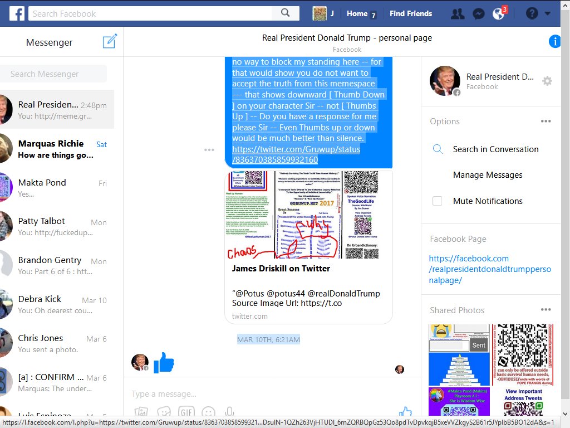This screenshot has height=428, width=570.
Task: Click inside the Search Messenger field
Action: (53, 74)
